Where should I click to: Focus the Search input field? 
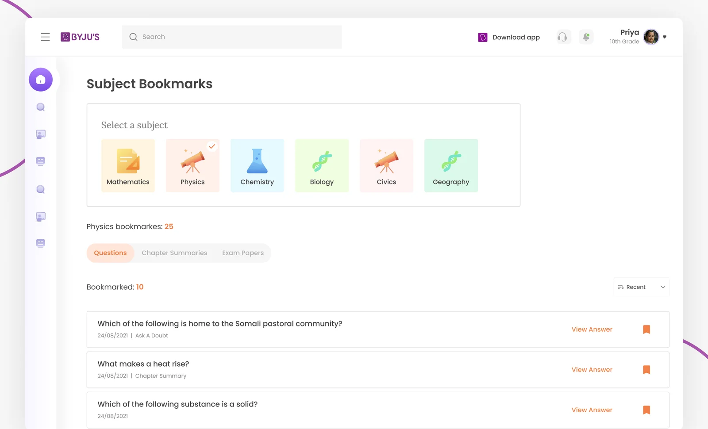click(232, 37)
